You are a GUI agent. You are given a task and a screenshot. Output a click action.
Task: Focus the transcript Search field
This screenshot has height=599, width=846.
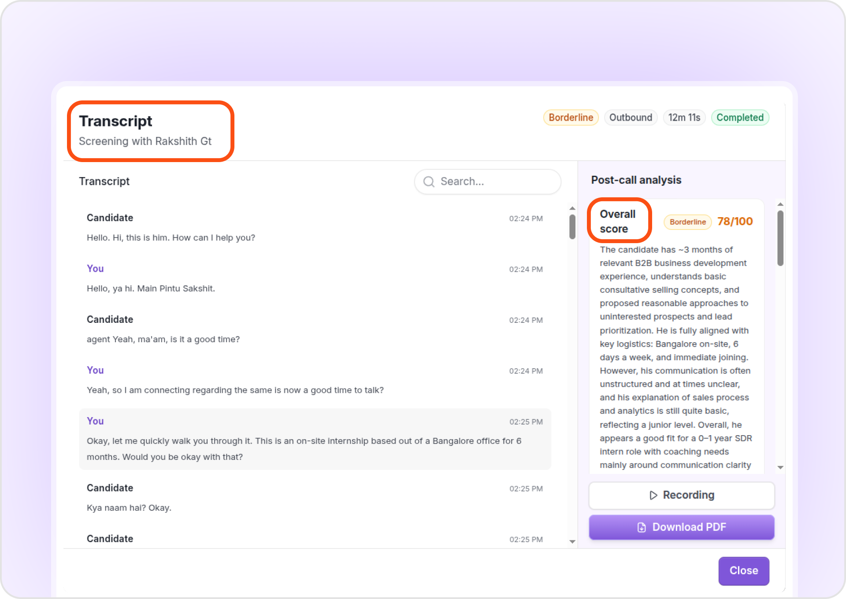click(487, 181)
